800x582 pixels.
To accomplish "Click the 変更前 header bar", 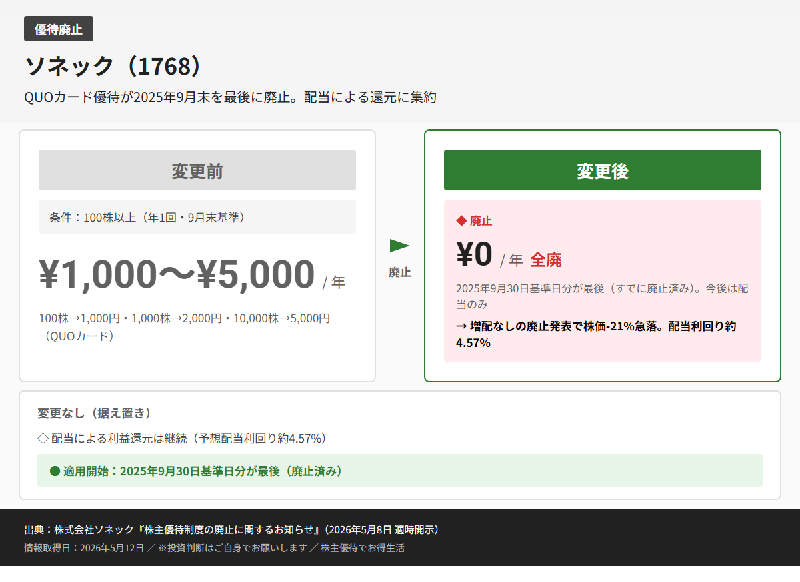I will click(x=197, y=170).
